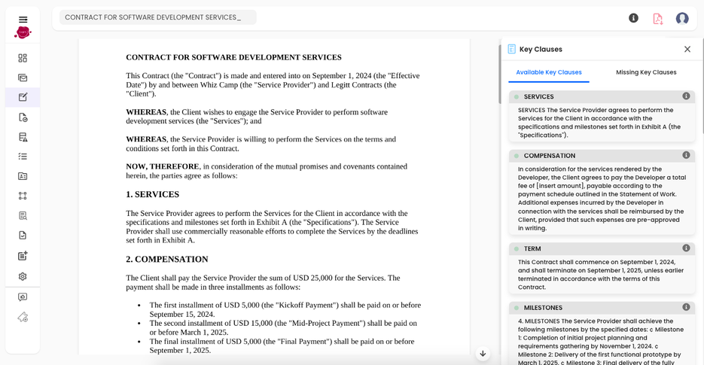Open the dashboard grid icon in sidebar

point(23,58)
